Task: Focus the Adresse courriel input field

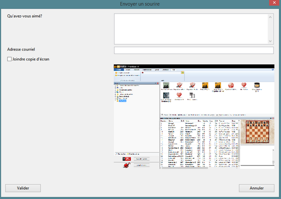Action: coord(193,50)
